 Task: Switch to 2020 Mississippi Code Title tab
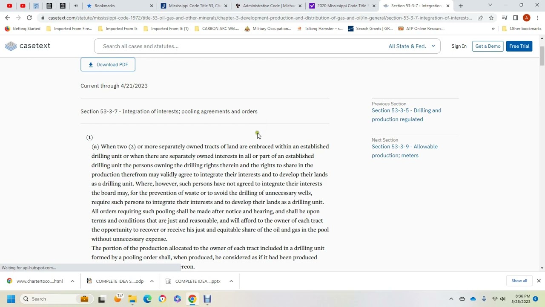[x=342, y=6]
